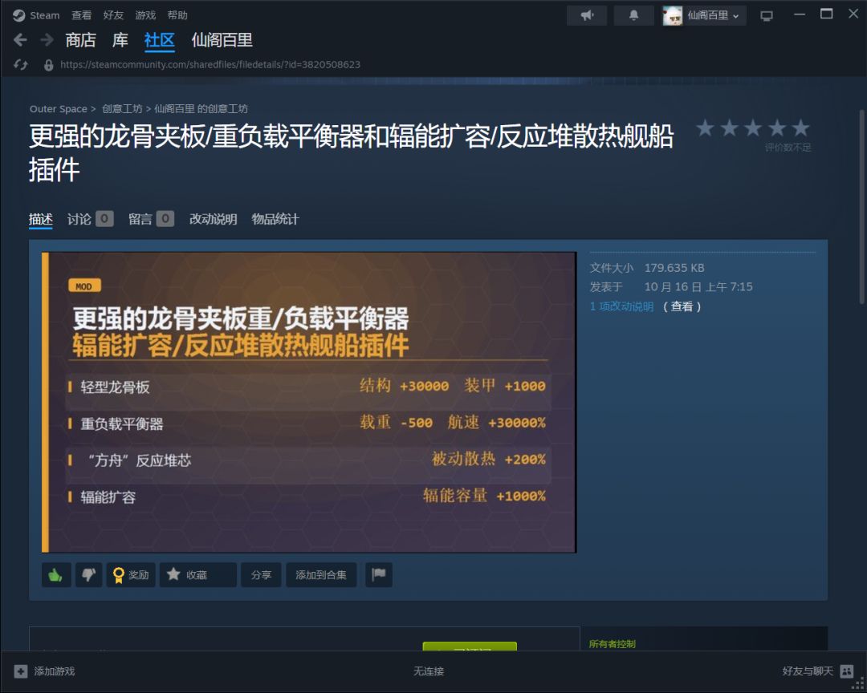Click the 创意工坊 breadcrumb link
The height and width of the screenshot is (693, 867).
[x=122, y=109]
